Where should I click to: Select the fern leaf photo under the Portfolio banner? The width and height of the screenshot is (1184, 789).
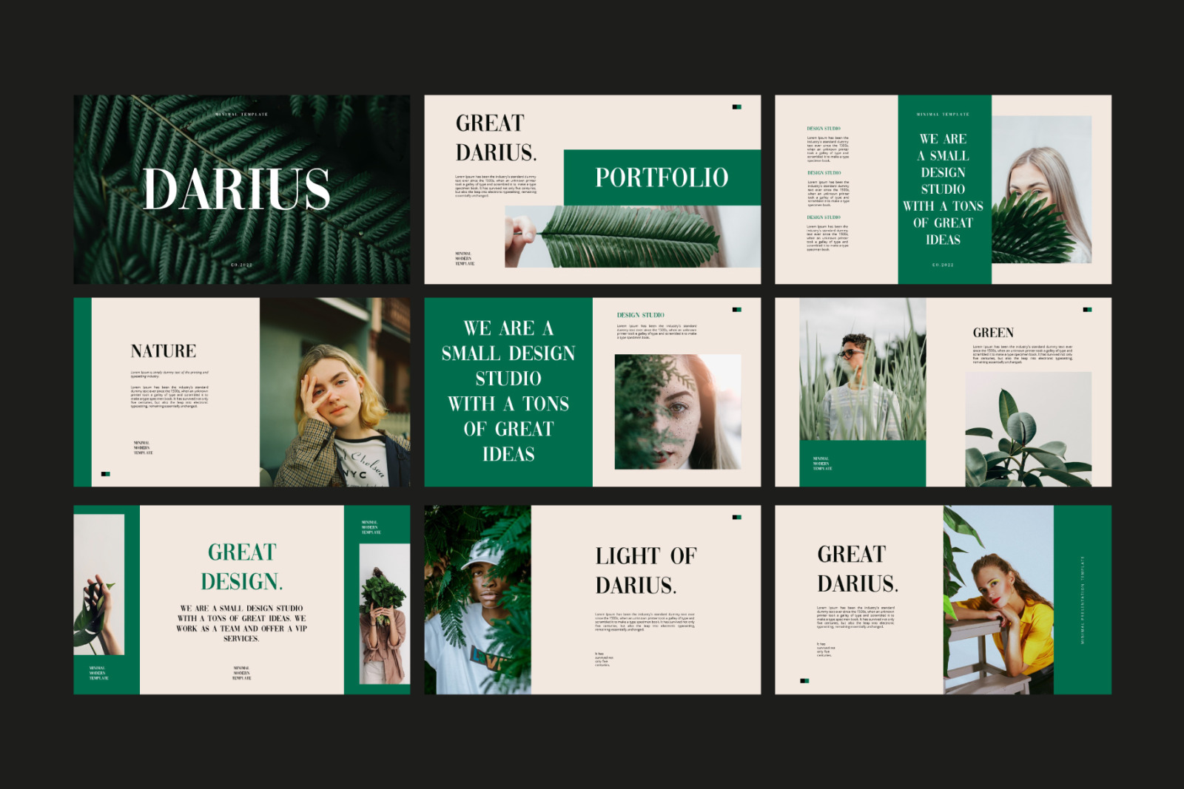pos(632,237)
